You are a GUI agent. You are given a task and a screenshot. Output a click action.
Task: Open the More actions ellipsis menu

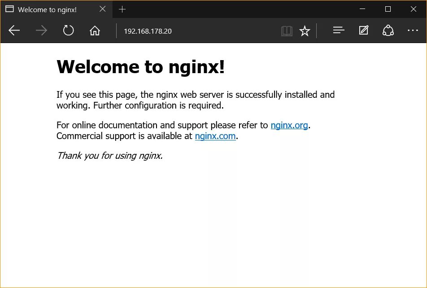413,31
